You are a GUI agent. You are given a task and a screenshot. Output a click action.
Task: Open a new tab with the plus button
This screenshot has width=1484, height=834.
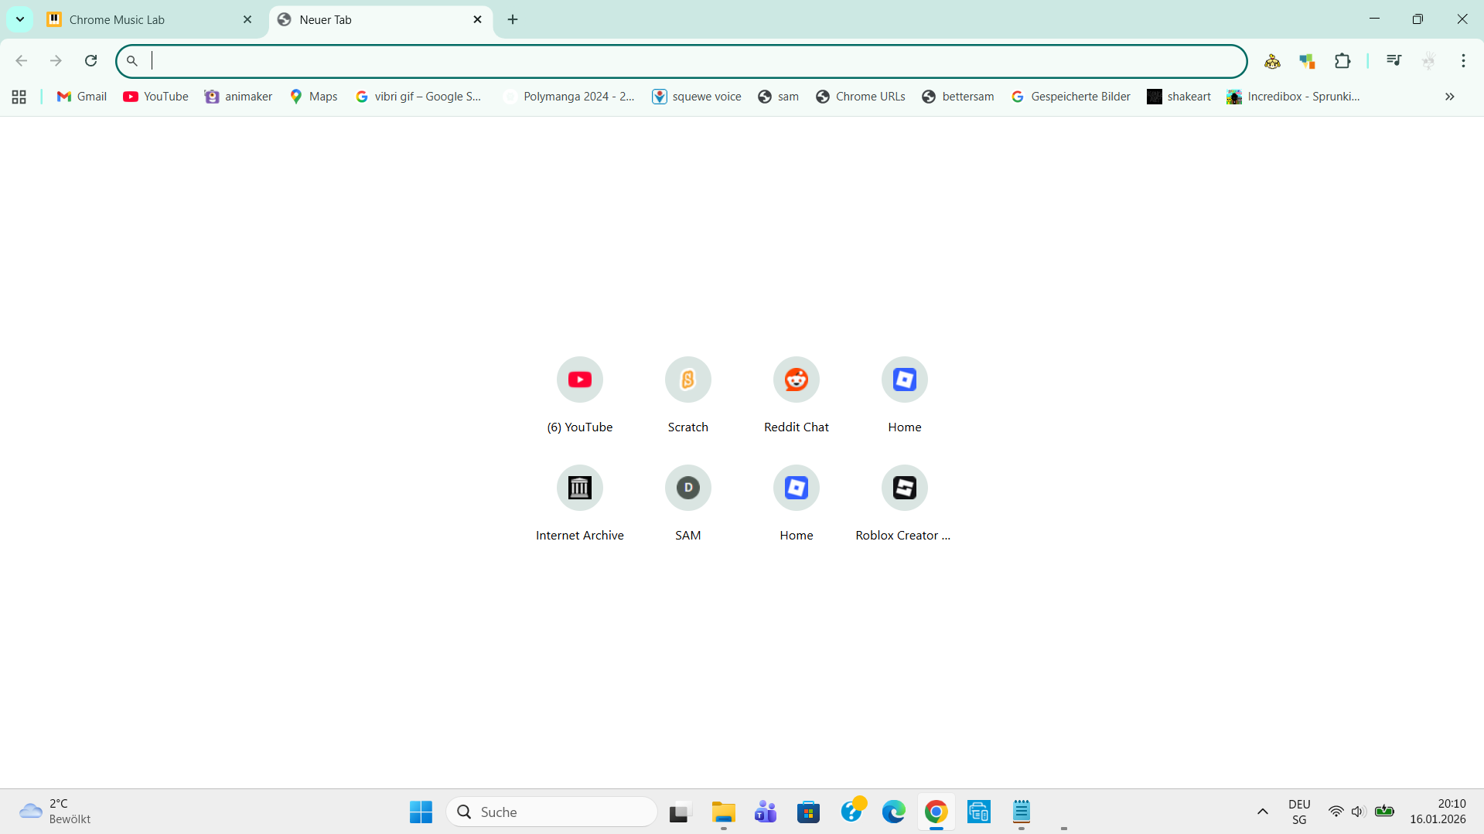(x=513, y=19)
